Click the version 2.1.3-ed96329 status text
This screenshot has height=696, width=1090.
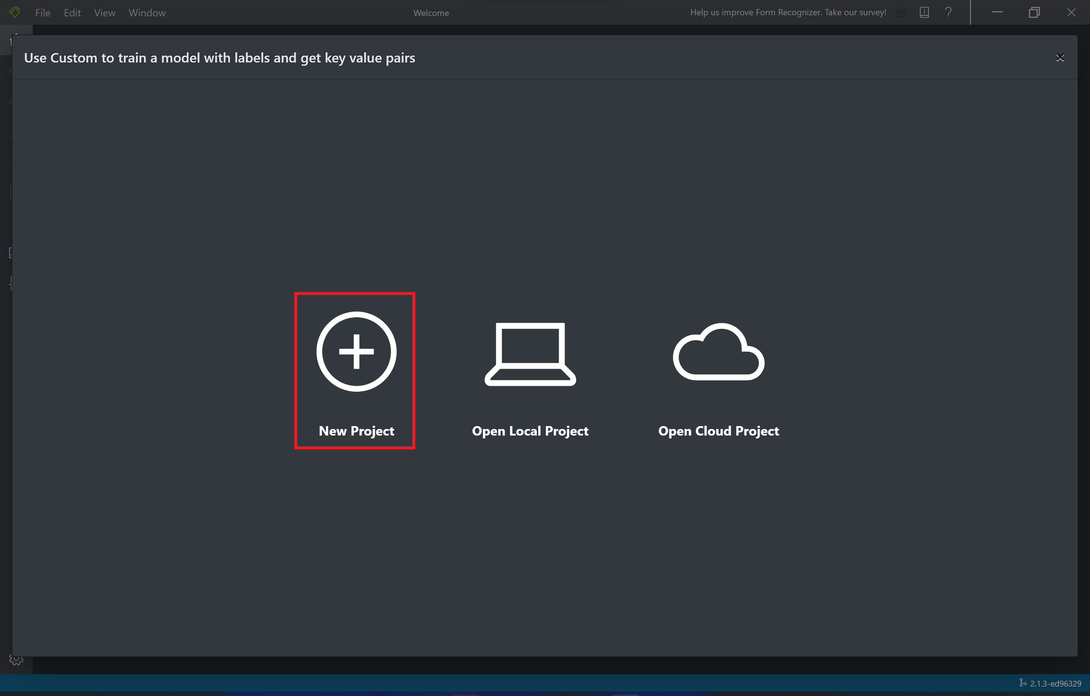1055,683
